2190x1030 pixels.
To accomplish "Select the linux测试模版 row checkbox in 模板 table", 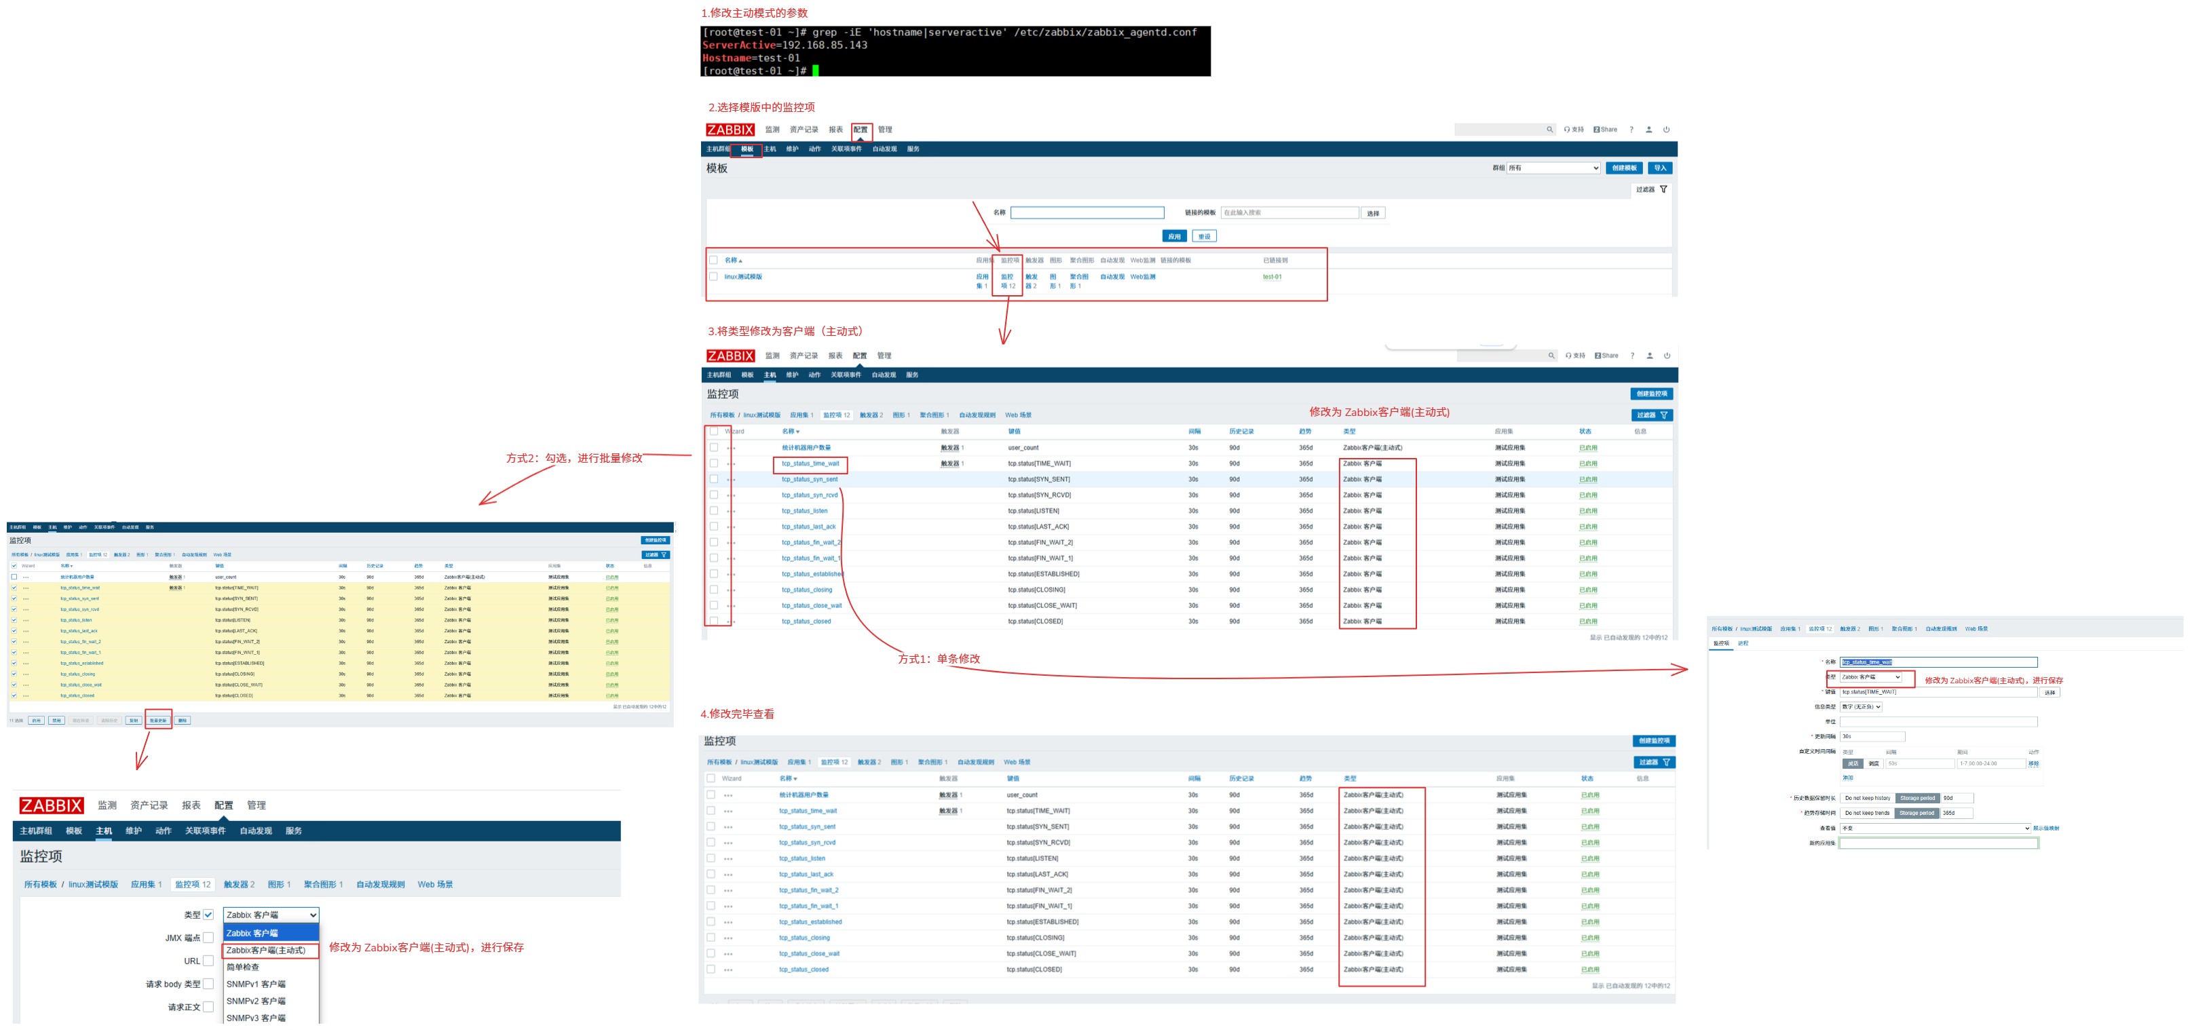I will point(713,276).
